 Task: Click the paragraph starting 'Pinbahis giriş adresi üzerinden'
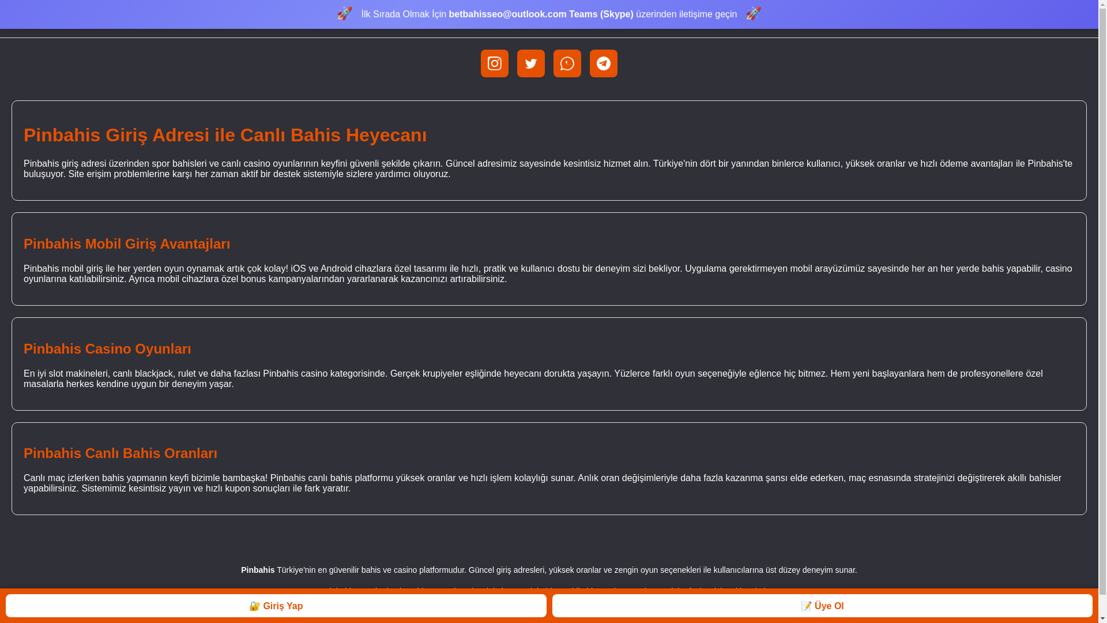tap(548, 169)
